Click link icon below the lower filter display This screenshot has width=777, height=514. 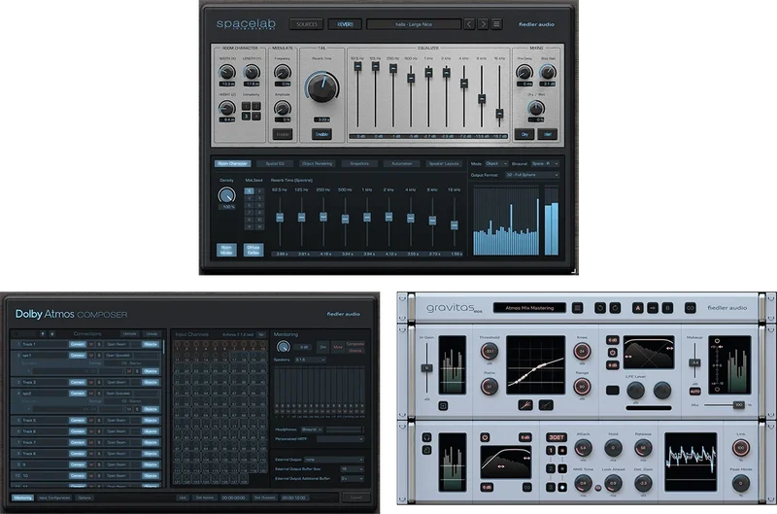coord(526,487)
